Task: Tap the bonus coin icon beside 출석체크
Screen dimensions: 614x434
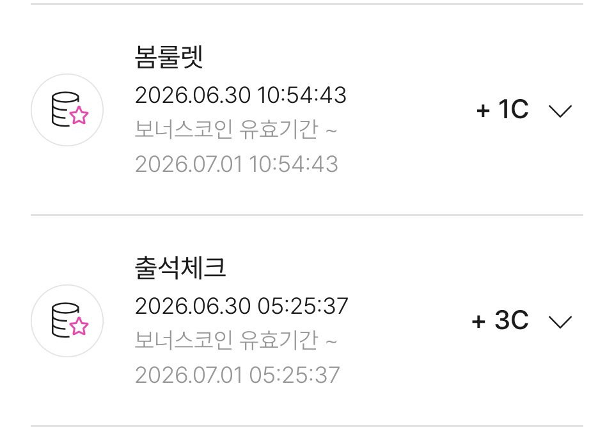Action: (67, 321)
